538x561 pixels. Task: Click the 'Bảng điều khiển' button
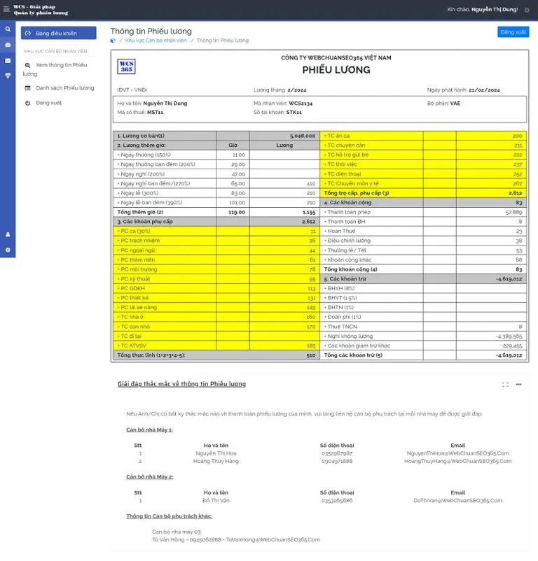click(59, 33)
